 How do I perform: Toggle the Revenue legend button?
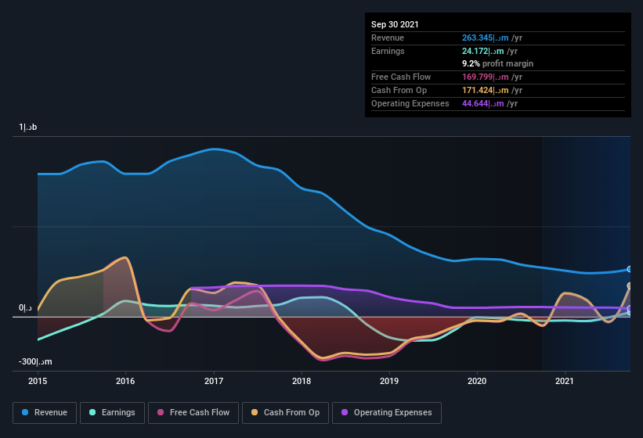45,413
